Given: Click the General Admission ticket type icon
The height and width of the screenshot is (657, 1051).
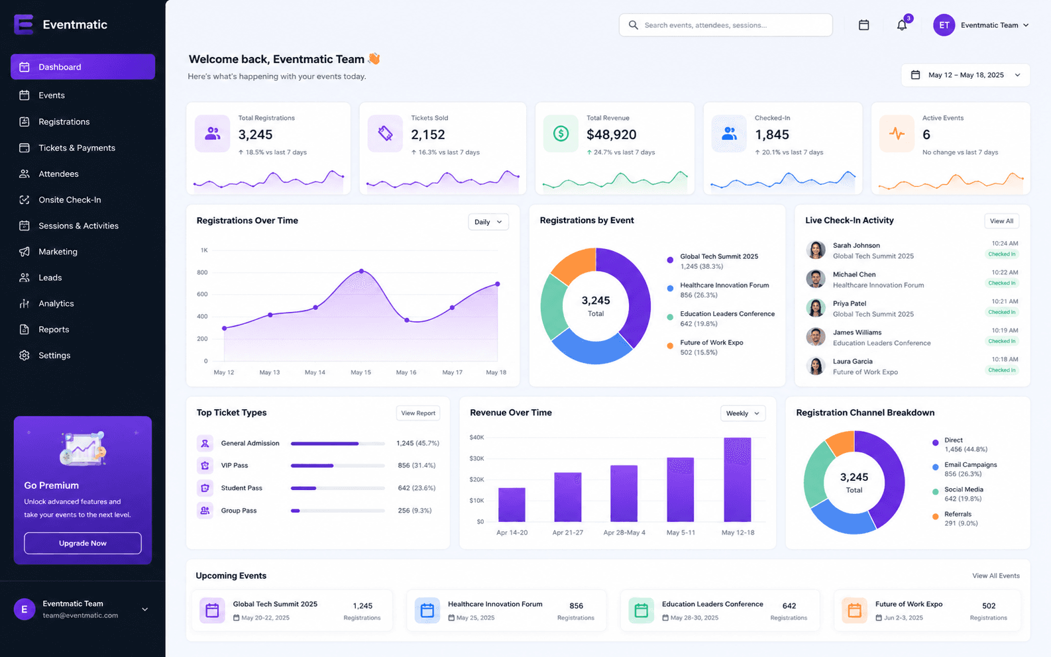Looking at the screenshot, I should tap(205, 443).
